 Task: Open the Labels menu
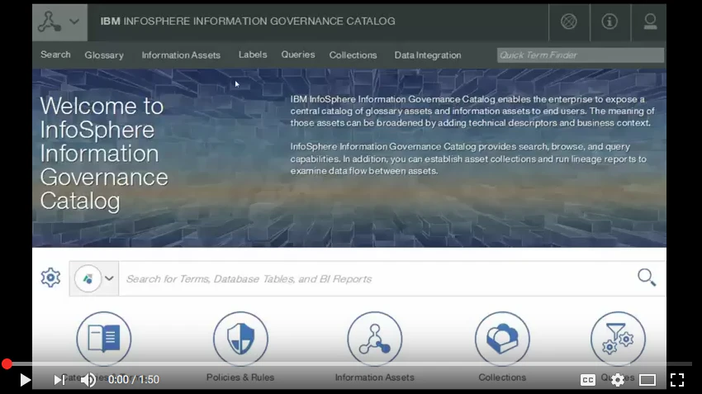[253, 55]
